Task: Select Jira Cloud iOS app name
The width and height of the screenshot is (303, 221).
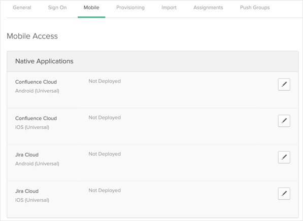Action: (x=27, y=191)
